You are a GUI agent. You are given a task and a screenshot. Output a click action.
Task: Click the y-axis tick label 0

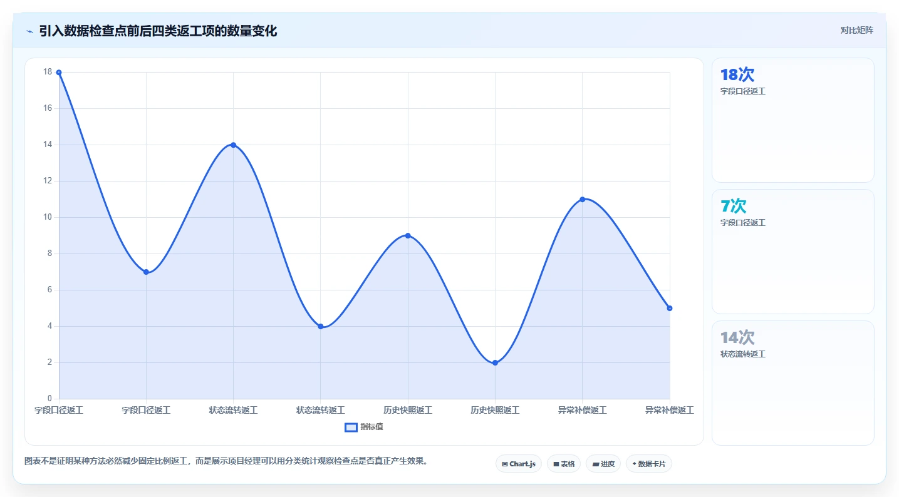pos(49,399)
